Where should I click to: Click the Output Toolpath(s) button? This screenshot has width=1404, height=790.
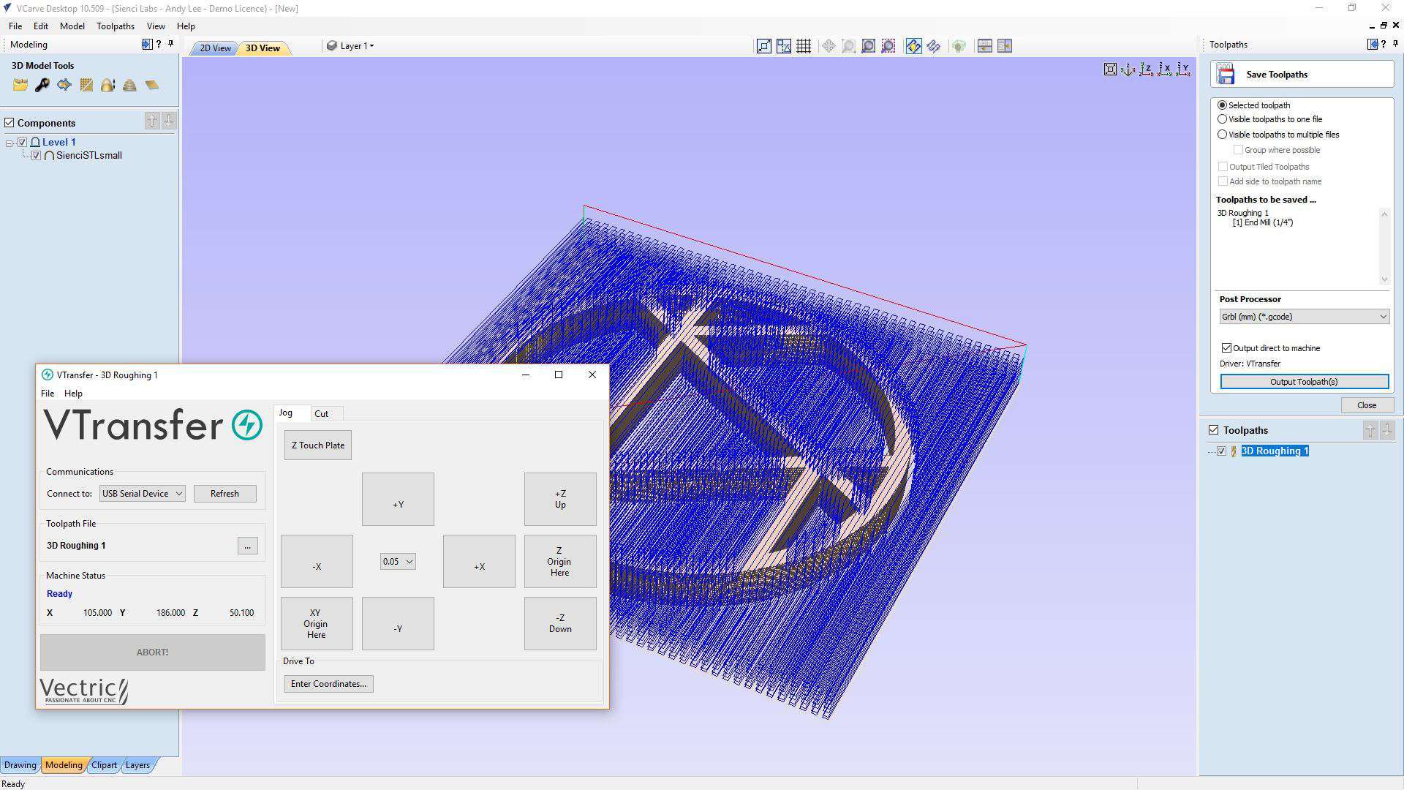pos(1304,382)
